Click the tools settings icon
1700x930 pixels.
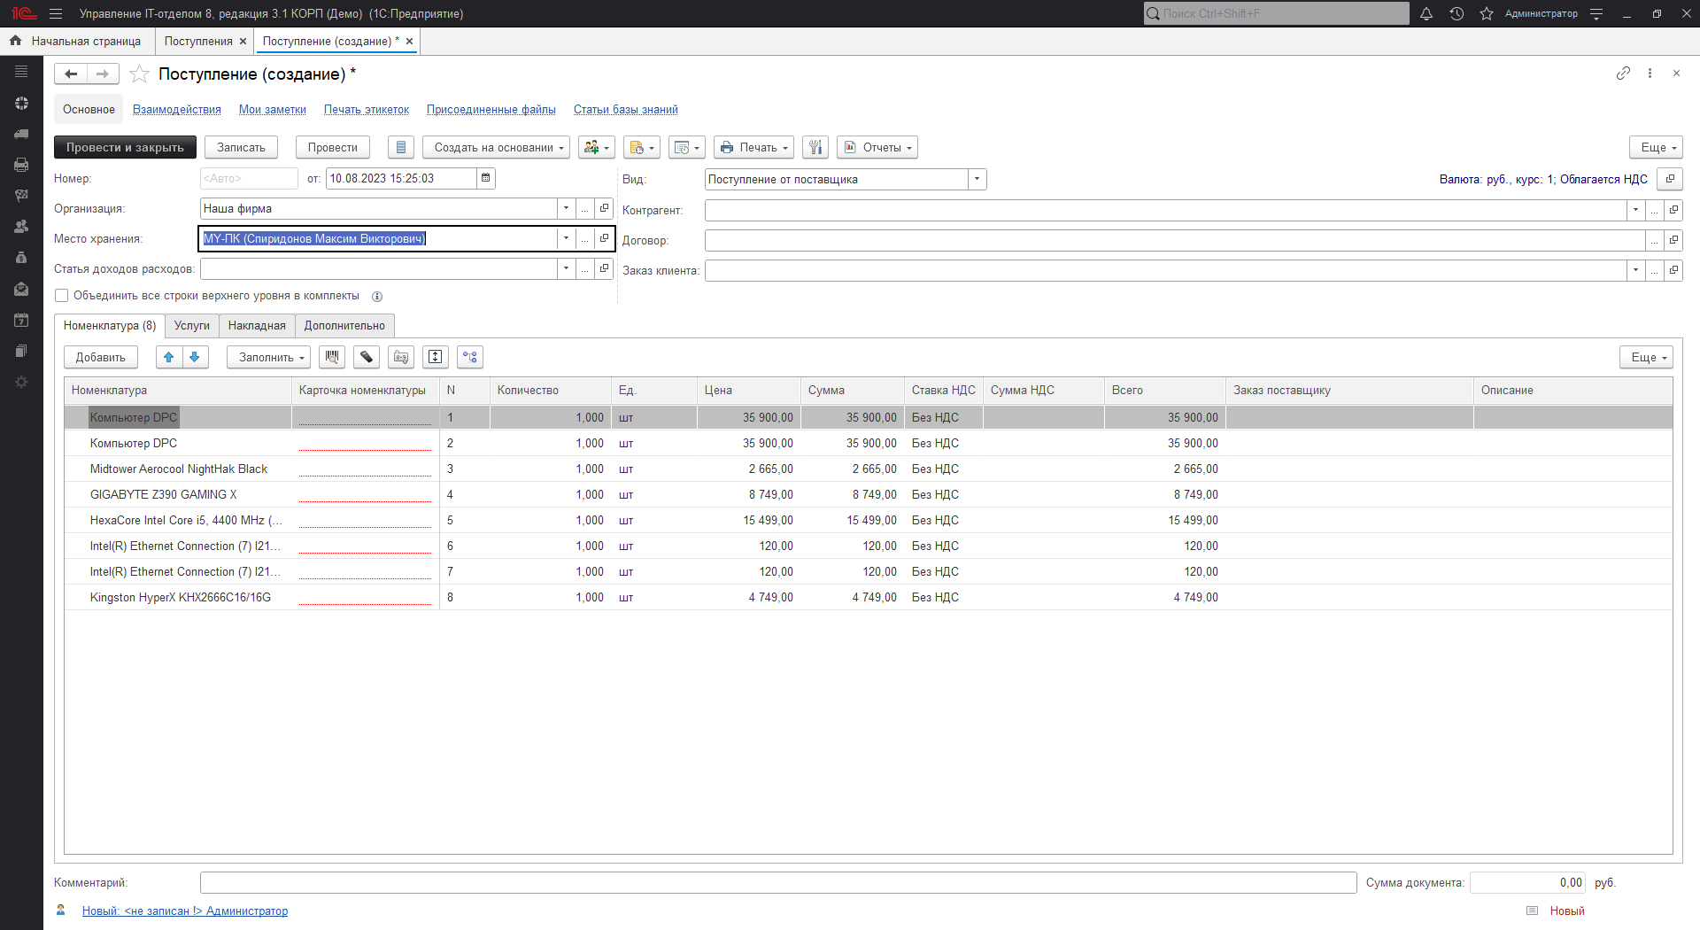pos(815,147)
